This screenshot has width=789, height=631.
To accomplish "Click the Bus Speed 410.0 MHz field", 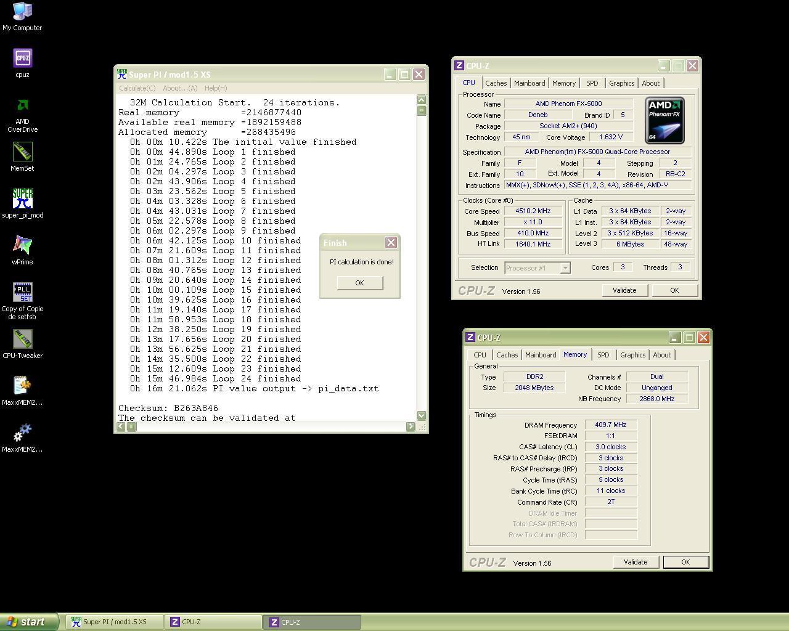I will point(533,233).
